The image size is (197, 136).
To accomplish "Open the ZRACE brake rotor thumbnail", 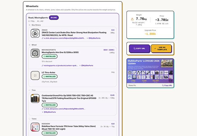I will point(35,33).
